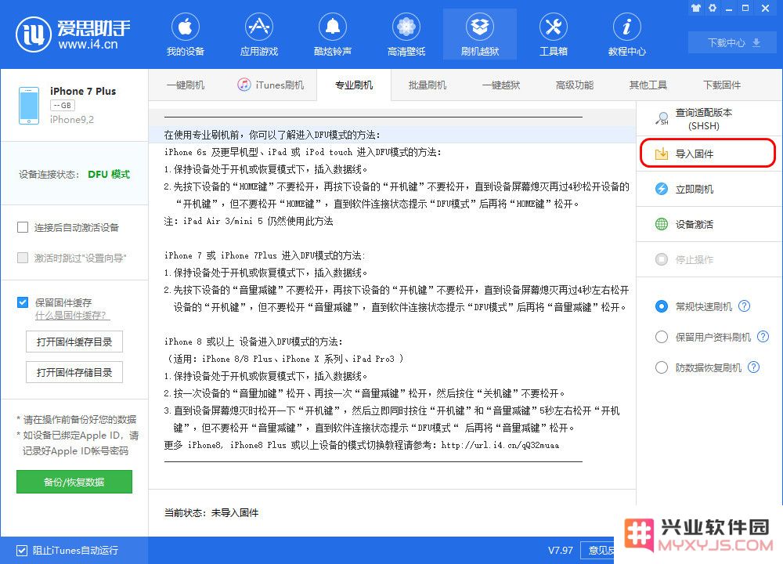Image resolution: width=783 pixels, height=564 pixels.
Task: Click the 设备激活 globe icon
Action: [x=661, y=224]
